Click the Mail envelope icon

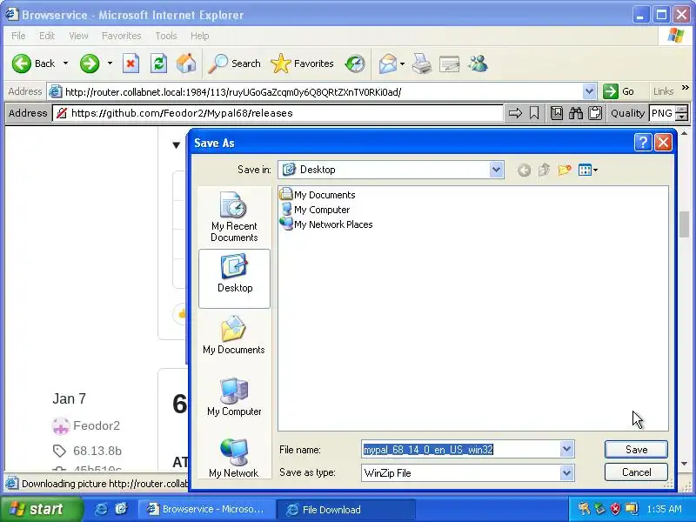pos(387,64)
